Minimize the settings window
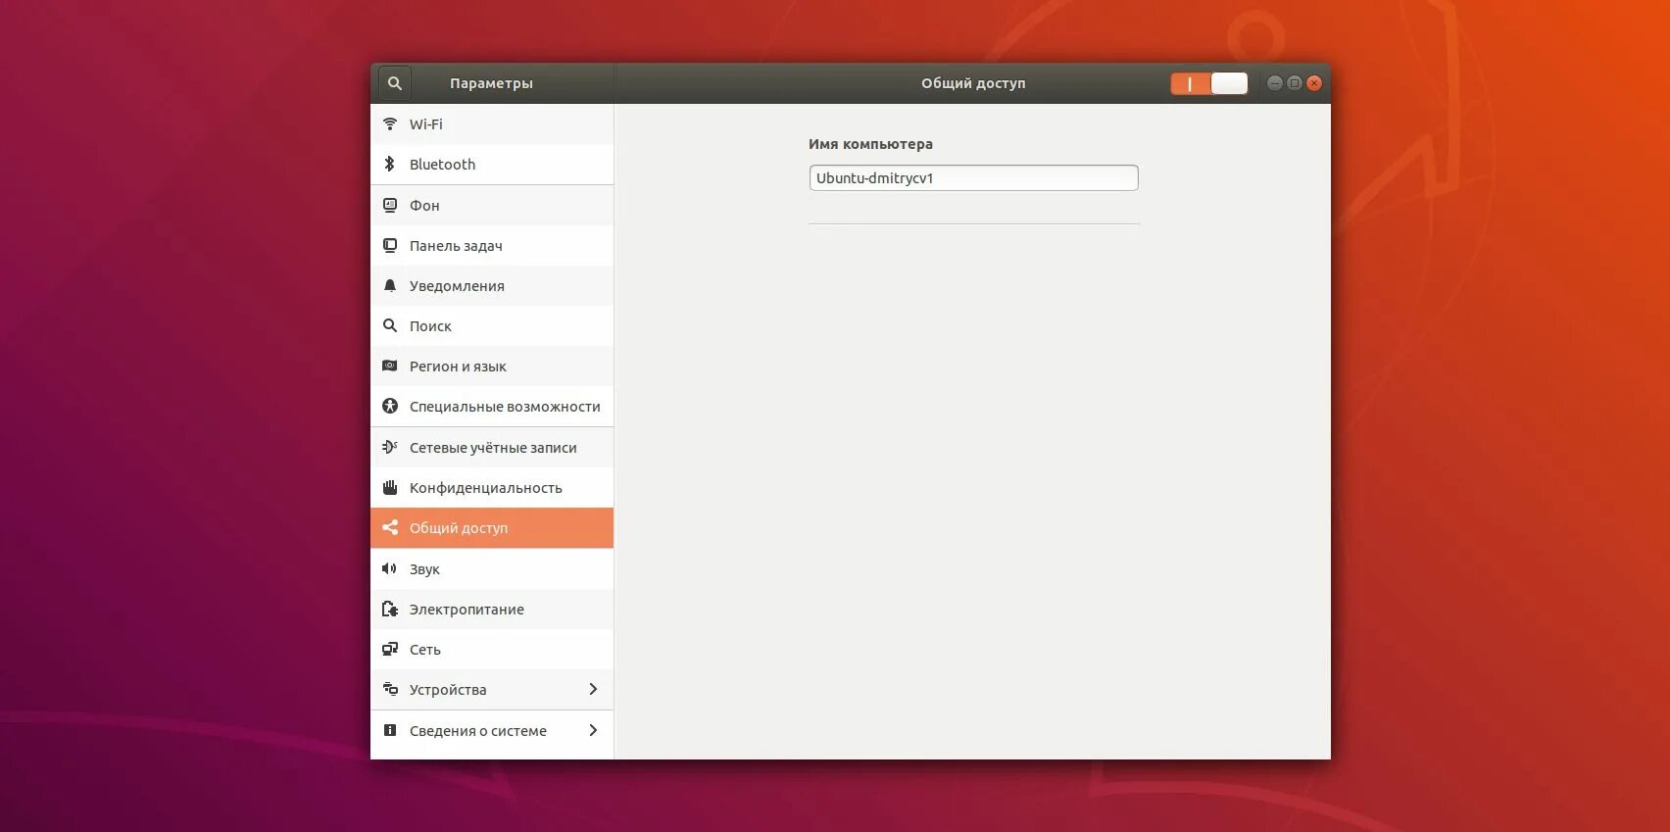Viewport: 1670px width, 832px height. click(x=1275, y=83)
